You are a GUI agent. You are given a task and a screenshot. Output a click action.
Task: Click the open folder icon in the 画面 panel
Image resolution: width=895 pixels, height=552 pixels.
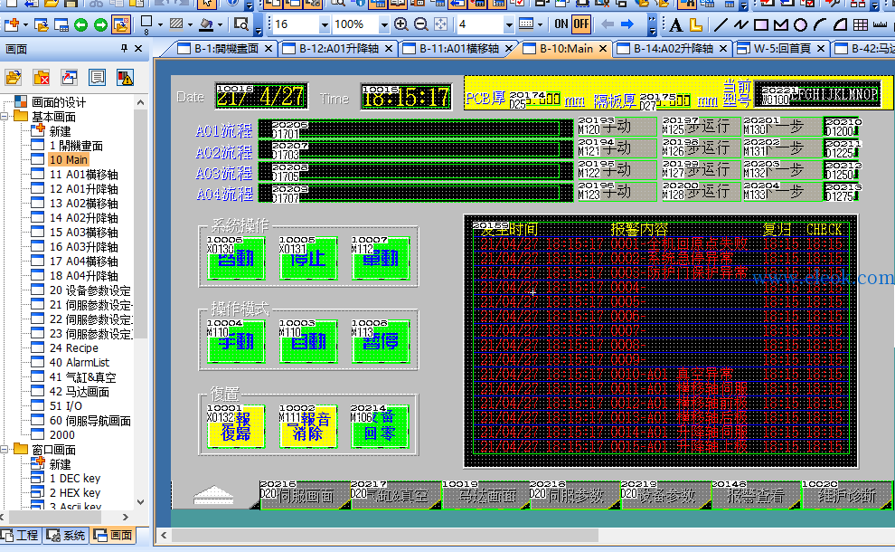tap(14, 77)
